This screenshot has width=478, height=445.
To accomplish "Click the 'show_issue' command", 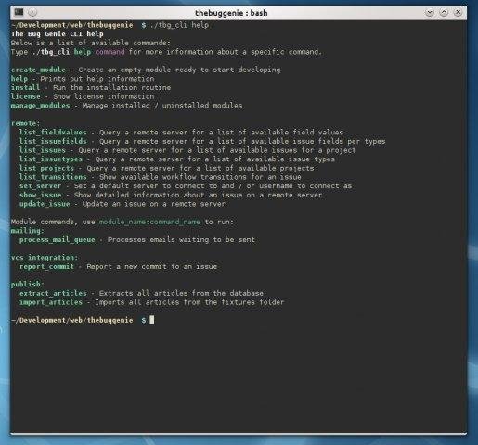I will [40, 195].
